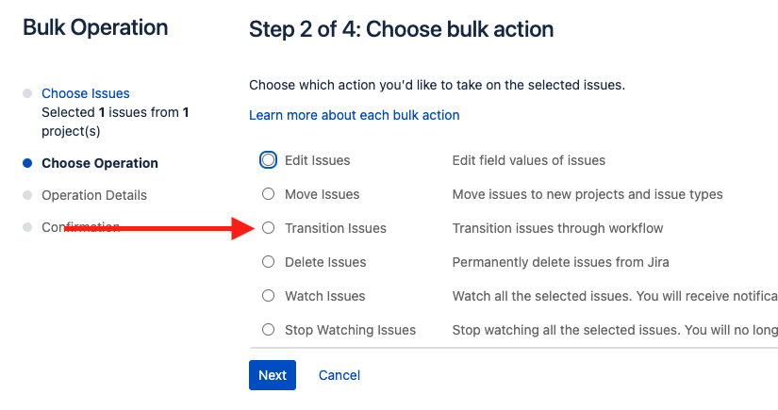778x410 pixels.
Task: Choose the Transition Issues radio option
Action: tap(268, 228)
